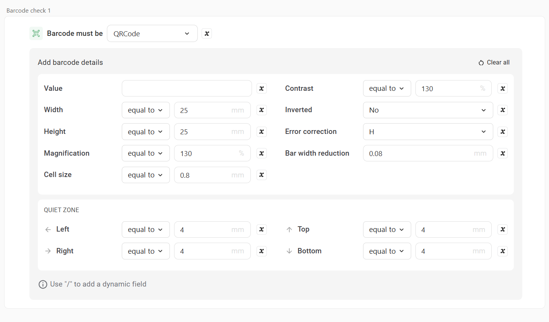Click the variable icon for Bottom quiet zone
The width and height of the screenshot is (549, 322).
click(x=503, y=251)
